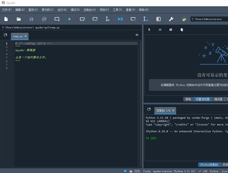
Task: Maximize the current pane
Action: click(x=158, y=19)
